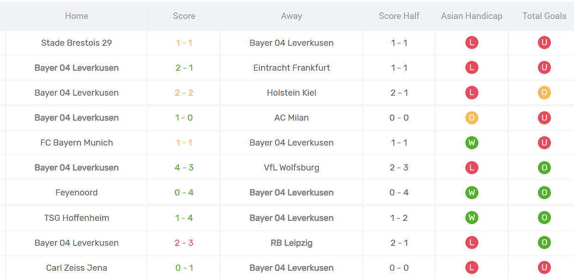Click the yellow D total goals badge, Holstein Kiel
Screen dimensions: 574x279
tap(544, 93)
